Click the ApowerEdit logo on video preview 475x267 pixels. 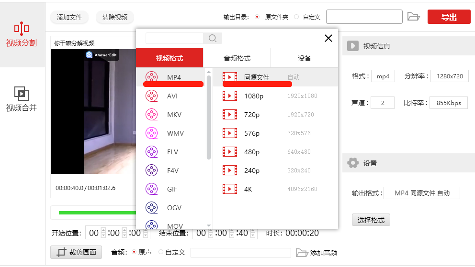click(102, 55)
